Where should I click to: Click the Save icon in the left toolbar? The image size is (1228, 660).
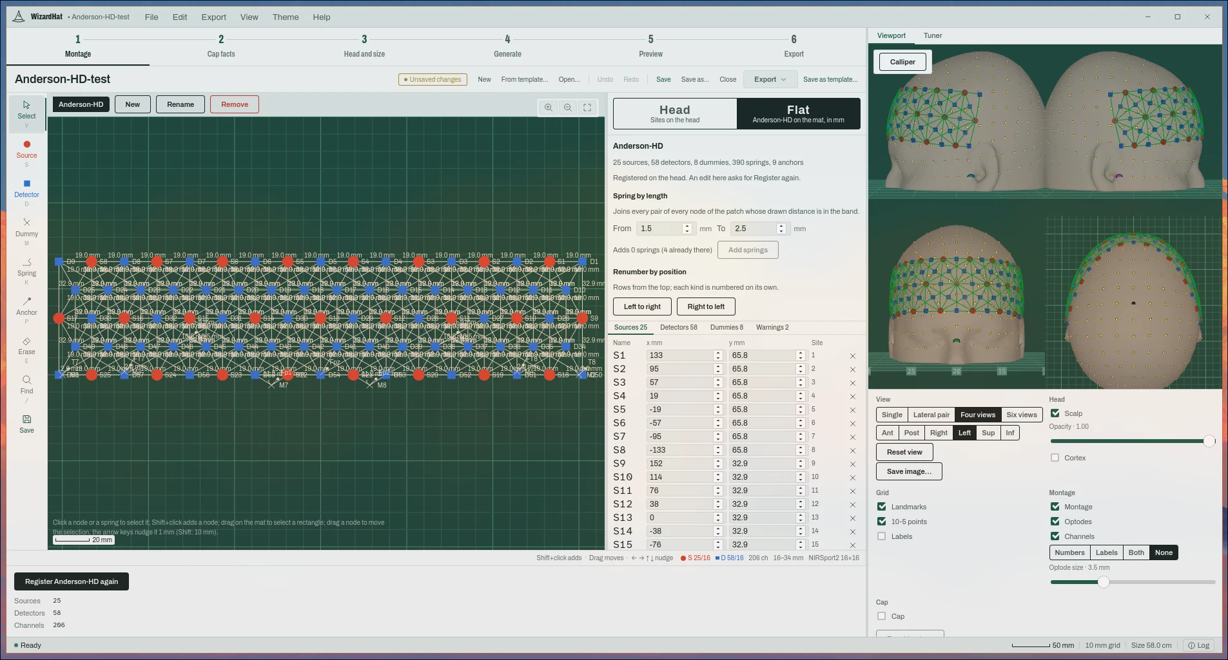click(26, 424)
